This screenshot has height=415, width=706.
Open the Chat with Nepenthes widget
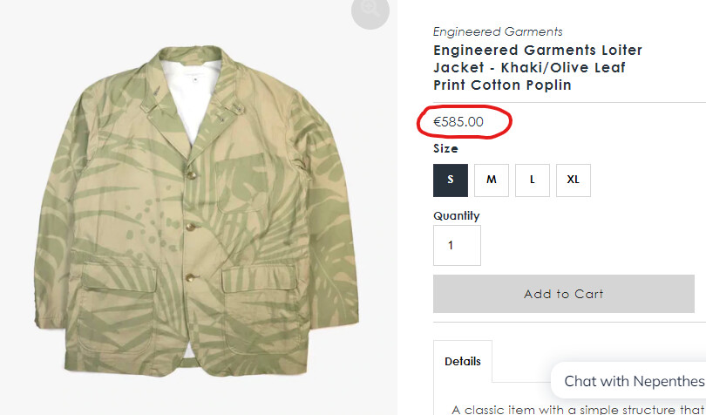click(x=633, y=381)
